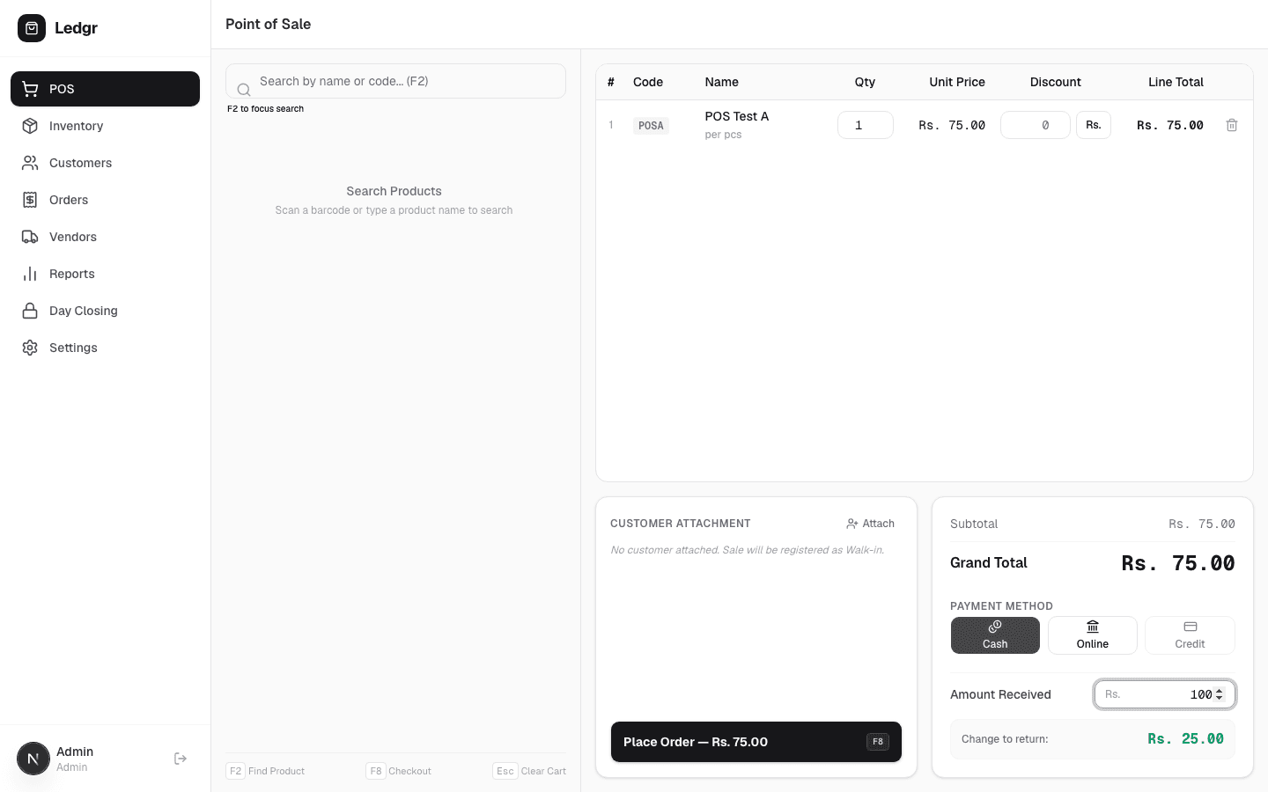Click the Attach person-plus icon
The image size is (1268, 792).
click(x=851, y=524)
